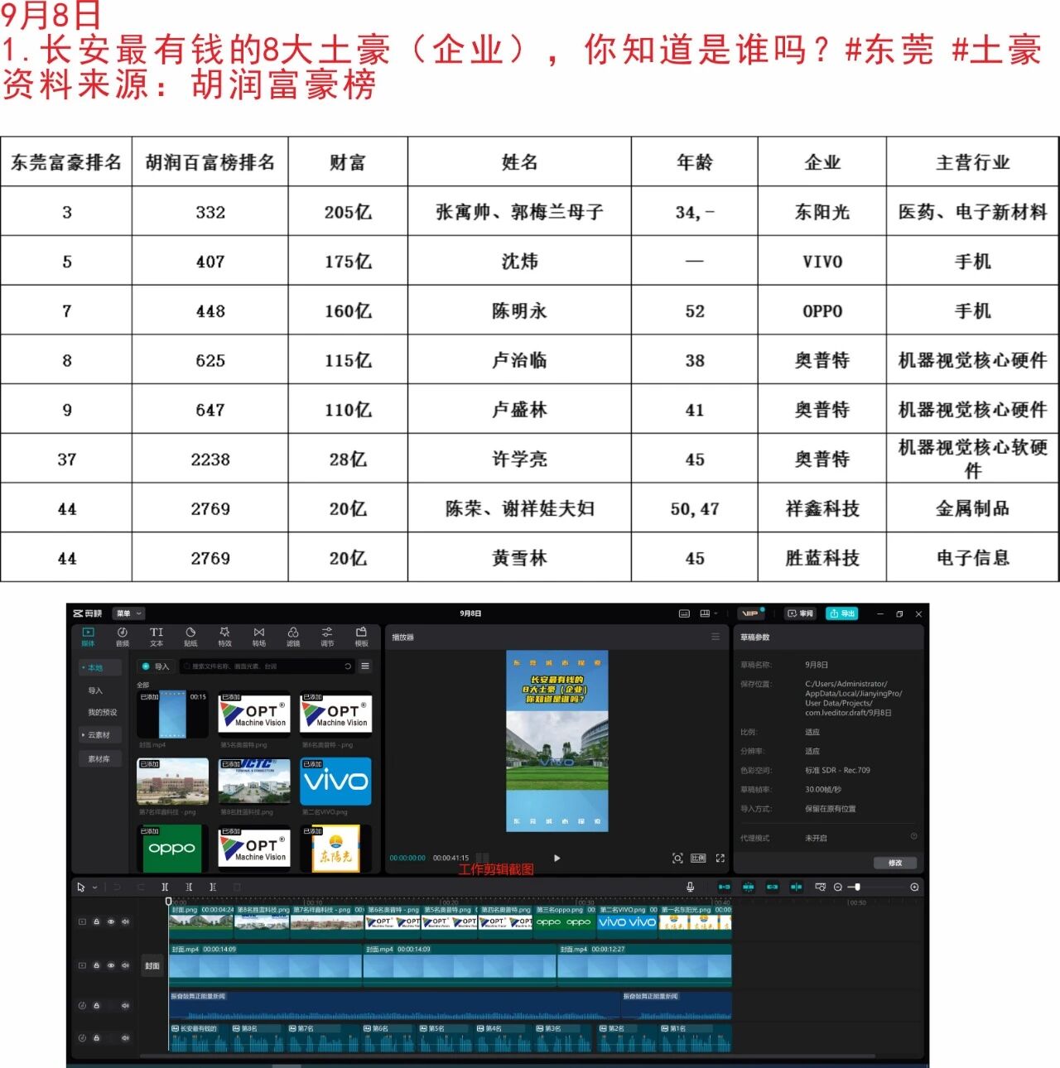This screenshot has height=1068, width=1060.
Task: Toggle the main track magnet snap
Action: pos(724,887)
